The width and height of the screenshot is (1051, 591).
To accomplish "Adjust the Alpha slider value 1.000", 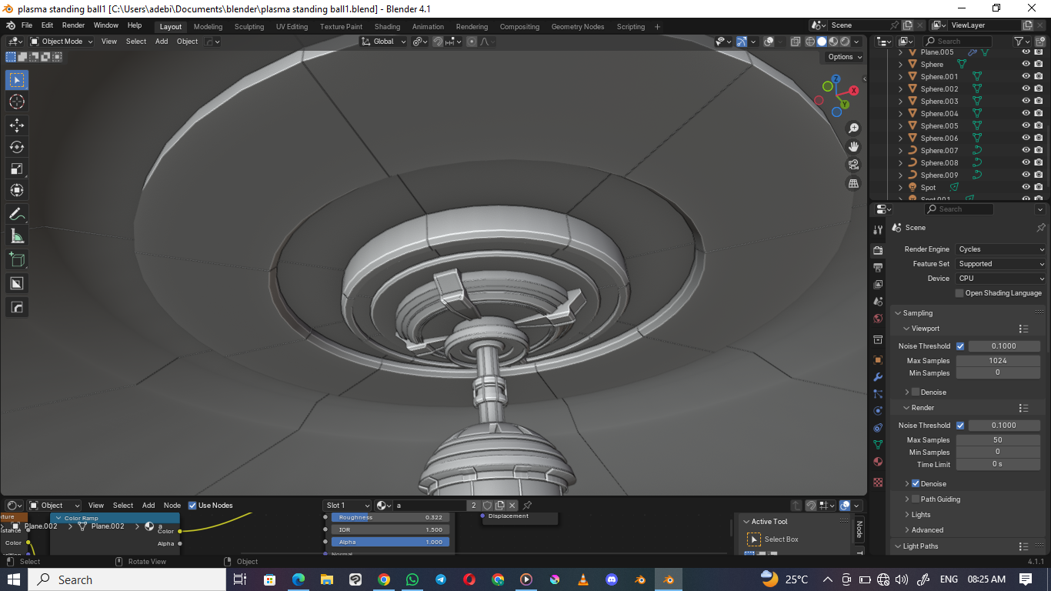I will tap(390, 542).
